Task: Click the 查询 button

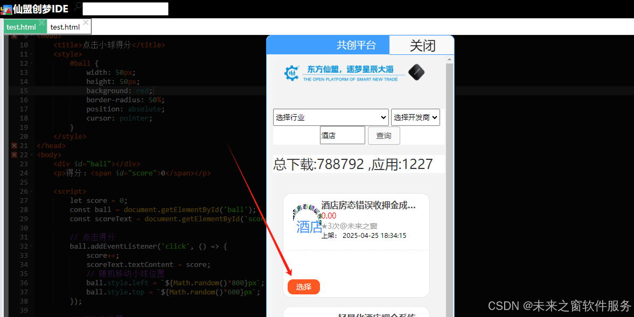Action: tap(384, 136)
